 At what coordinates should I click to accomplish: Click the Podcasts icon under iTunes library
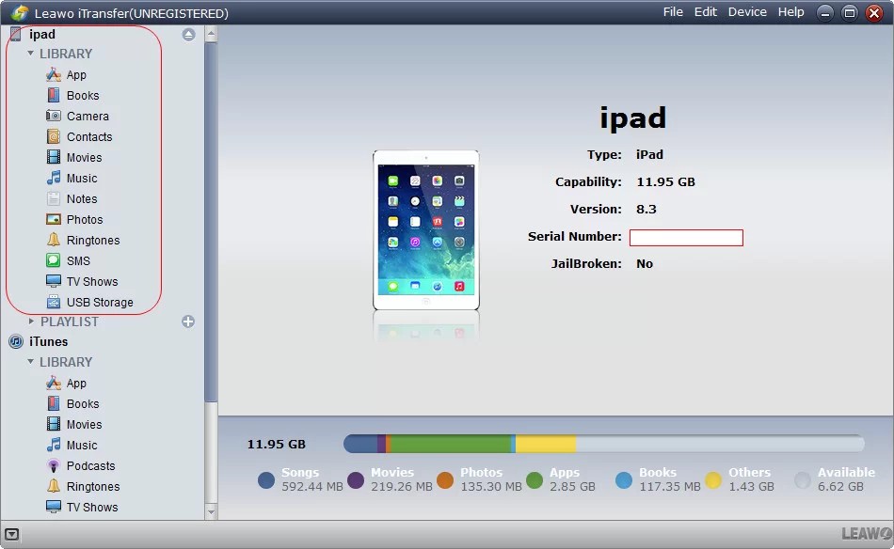[x=54, y=466]
